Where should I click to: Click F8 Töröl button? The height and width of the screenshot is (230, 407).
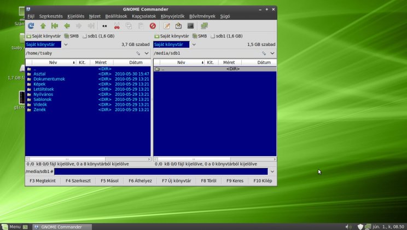(x=208, y=181)
